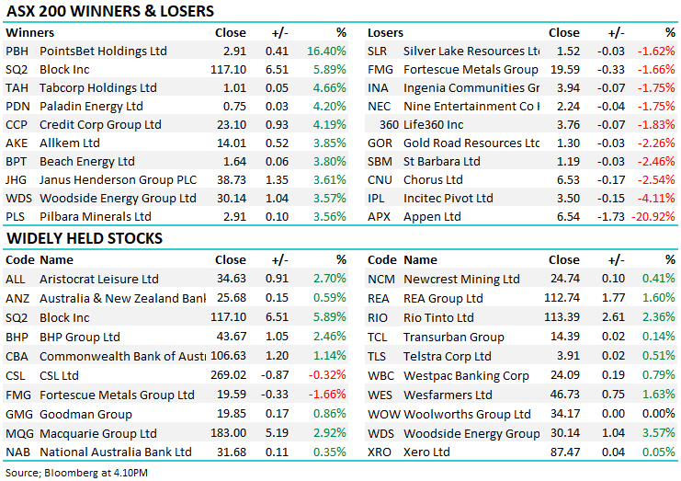Click the PointsBet Holdings Ltd row name
This screenshot has width=681, height=481.
pos(103,52)
